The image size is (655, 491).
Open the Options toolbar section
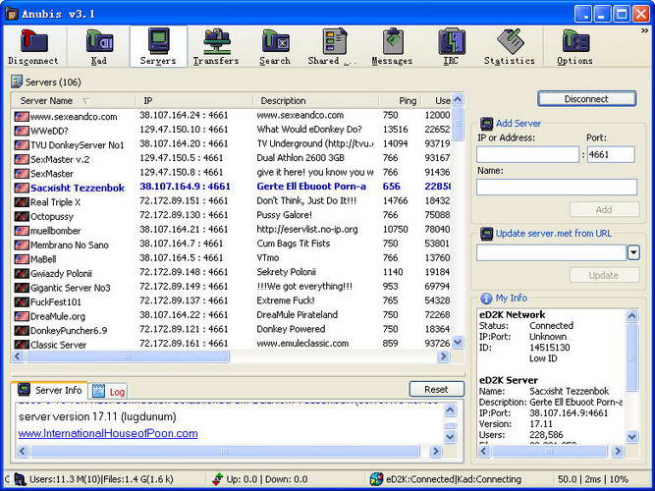(x=575, y=41)
